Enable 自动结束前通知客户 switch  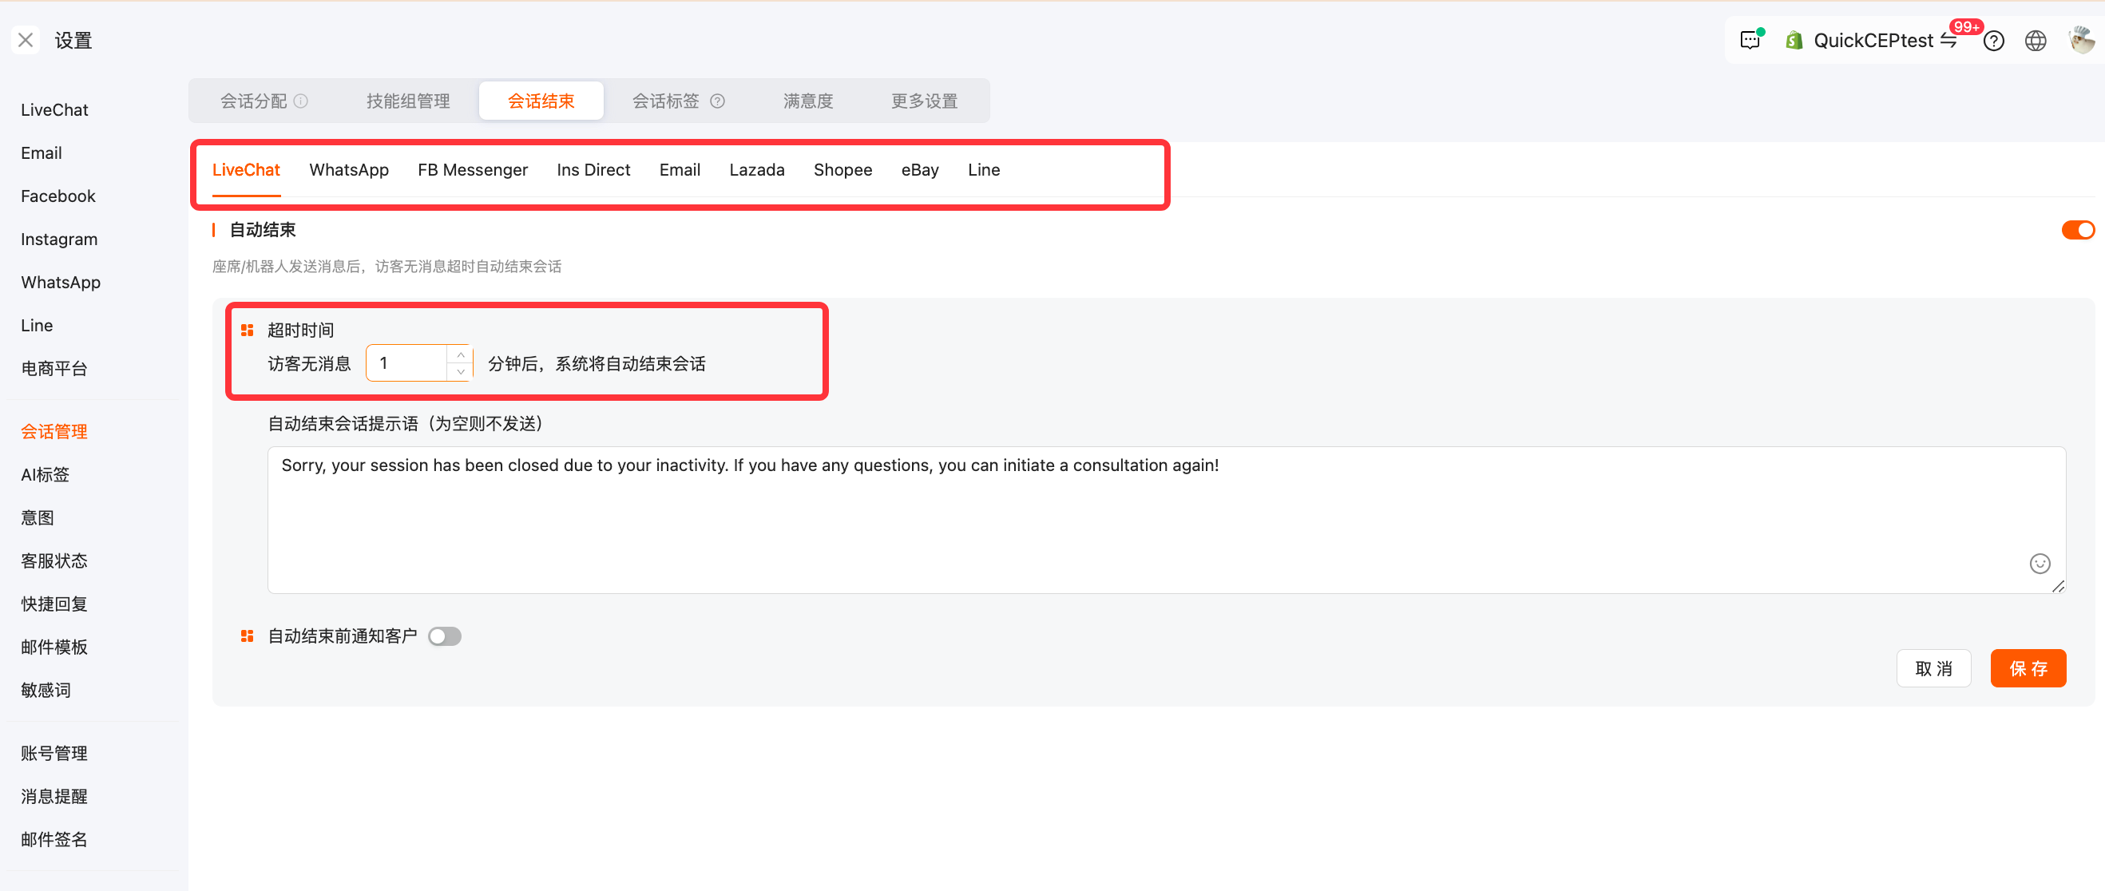click(x=445, y=636)
